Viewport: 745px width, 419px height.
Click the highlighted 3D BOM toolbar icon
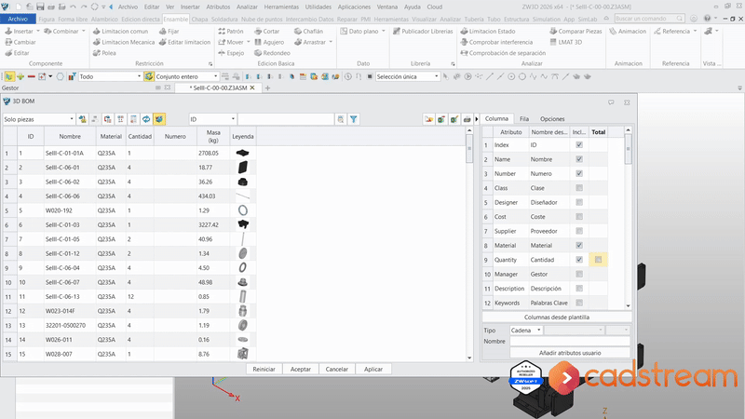[159, 119]
